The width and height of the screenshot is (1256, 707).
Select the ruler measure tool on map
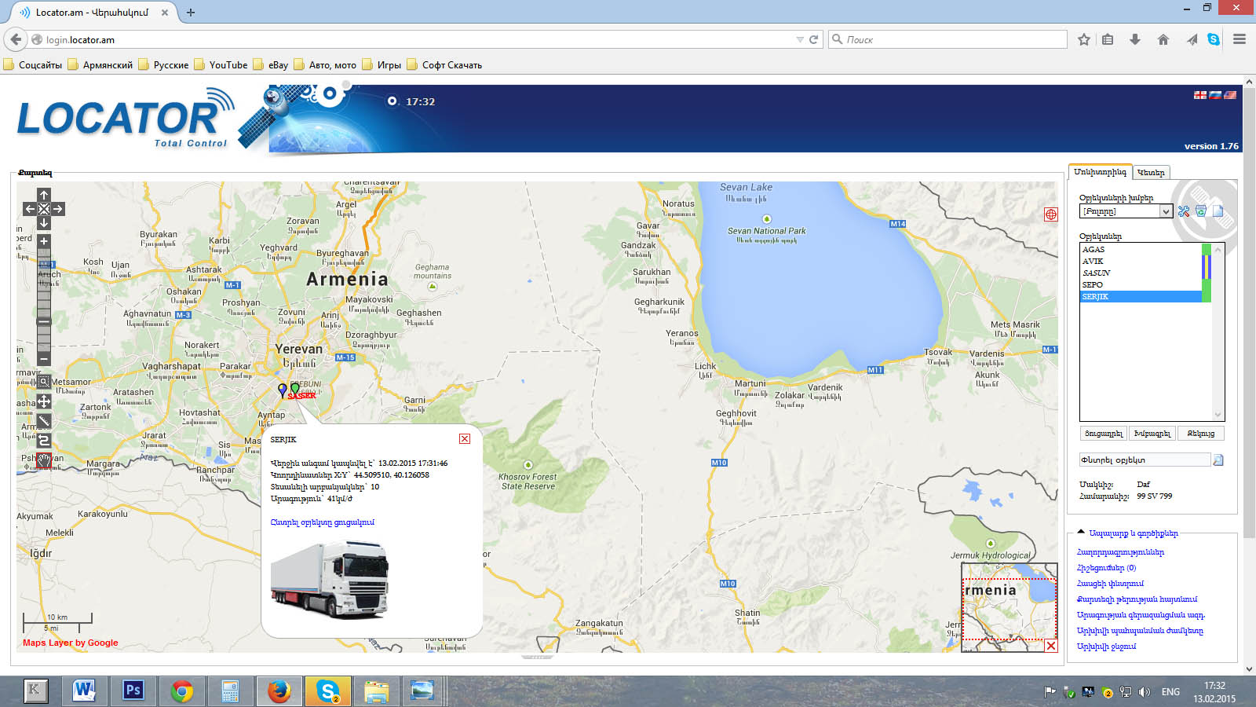point(44,421)
